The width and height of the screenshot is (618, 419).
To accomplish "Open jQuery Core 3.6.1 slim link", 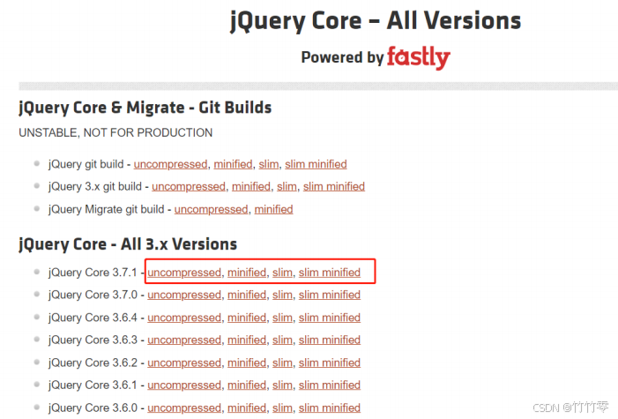I will [282, 385].
